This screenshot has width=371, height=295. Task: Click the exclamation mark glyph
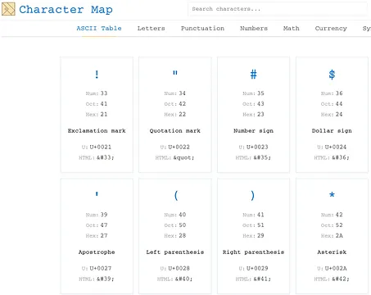click(x=97, y=75)
